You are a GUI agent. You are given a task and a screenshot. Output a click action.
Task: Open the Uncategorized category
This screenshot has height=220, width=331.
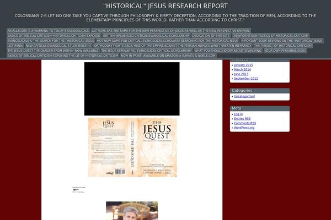coord(244,96)
